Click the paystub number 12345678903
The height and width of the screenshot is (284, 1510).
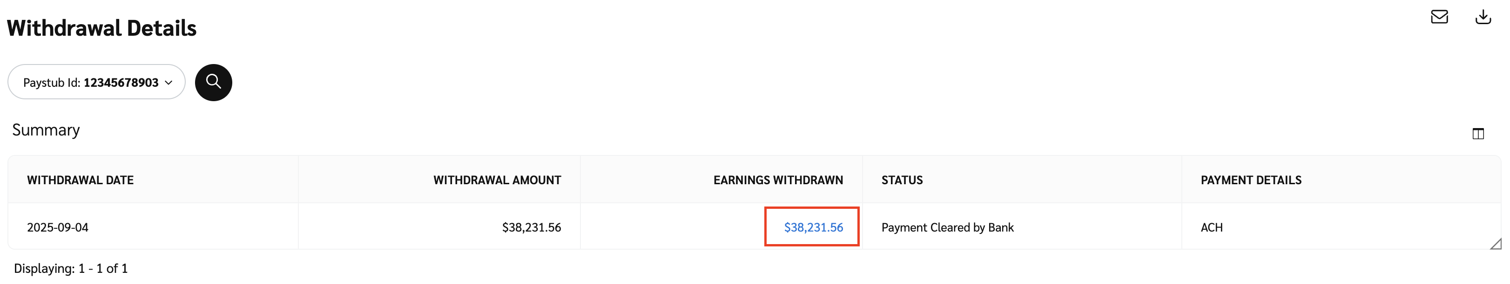(121, 83)
